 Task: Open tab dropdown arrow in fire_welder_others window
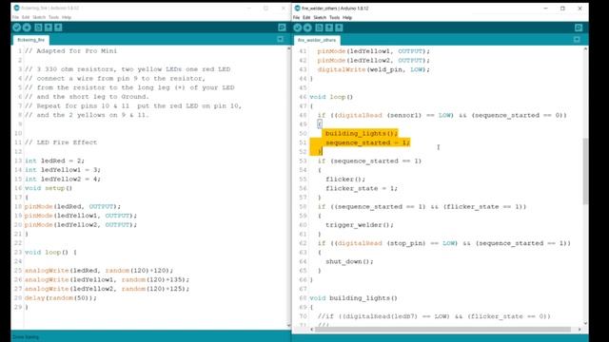pyautogui.click(x=577, y=39)
